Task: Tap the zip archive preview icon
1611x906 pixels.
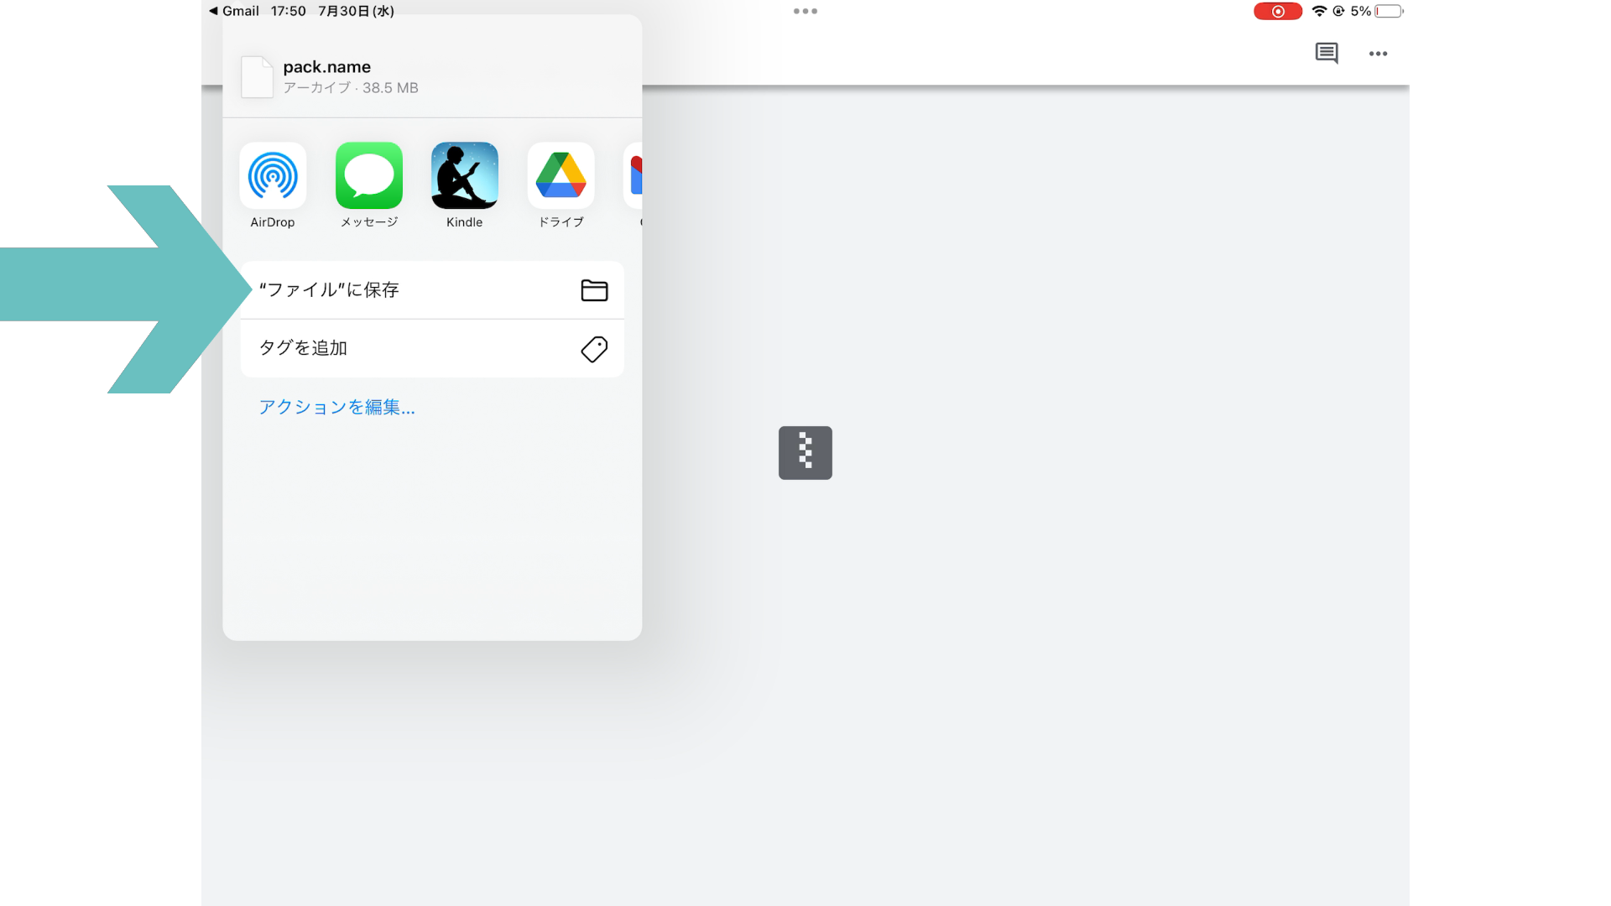Action: coord(805,453)
